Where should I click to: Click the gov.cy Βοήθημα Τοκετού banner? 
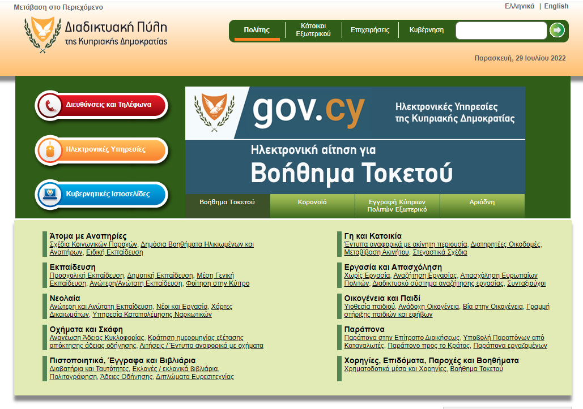[x=355, y=140]
